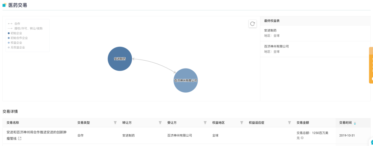The image size is (373, 146).
Task: Click the external link icon beside deal name
Action: coord(20,138)
